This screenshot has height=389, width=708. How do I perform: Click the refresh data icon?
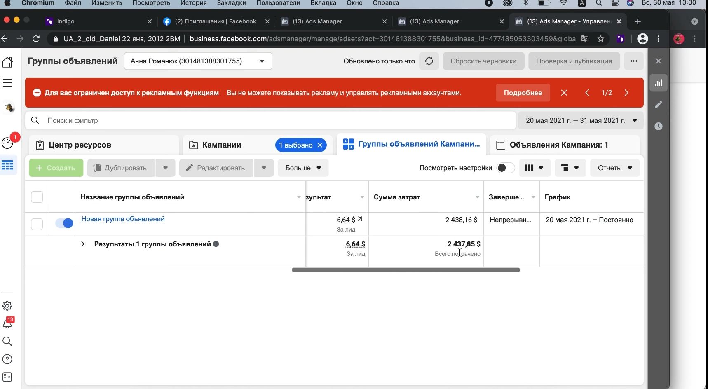[429, 61]
